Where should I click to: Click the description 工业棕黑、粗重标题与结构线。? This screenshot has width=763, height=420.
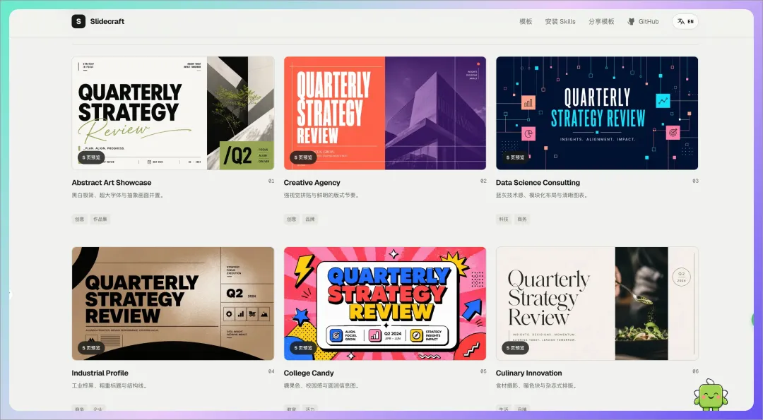point(110,386)
